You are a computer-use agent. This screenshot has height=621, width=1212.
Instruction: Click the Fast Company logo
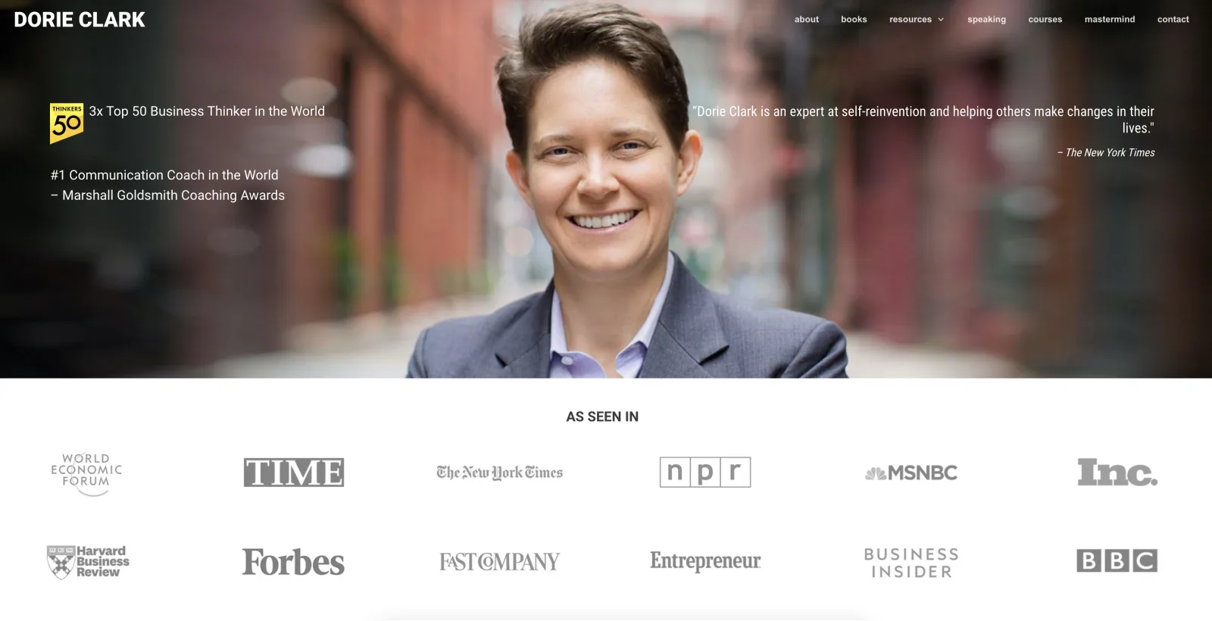[x=499, y=562]
